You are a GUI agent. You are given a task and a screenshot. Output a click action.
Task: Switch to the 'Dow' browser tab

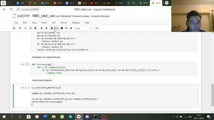(x=119, y=3)
